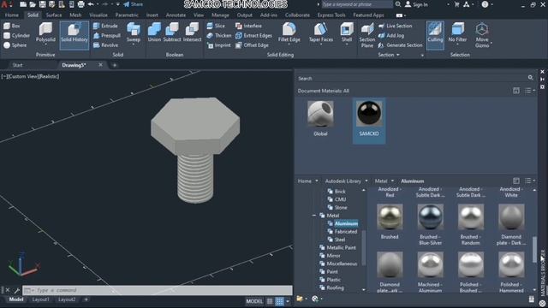Click the Add Jog tool
Screen dimensions: 548x308
tap(391, 35)
